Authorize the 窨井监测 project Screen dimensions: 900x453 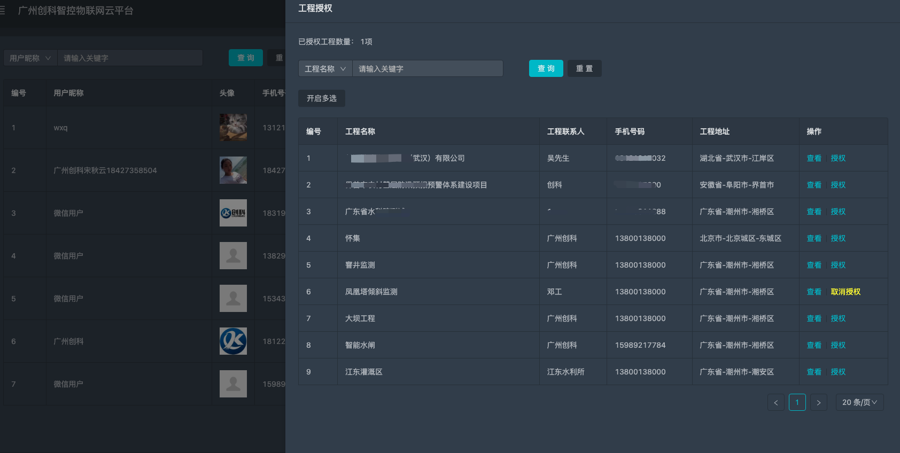pyautogui.click(x=838, y=265)
